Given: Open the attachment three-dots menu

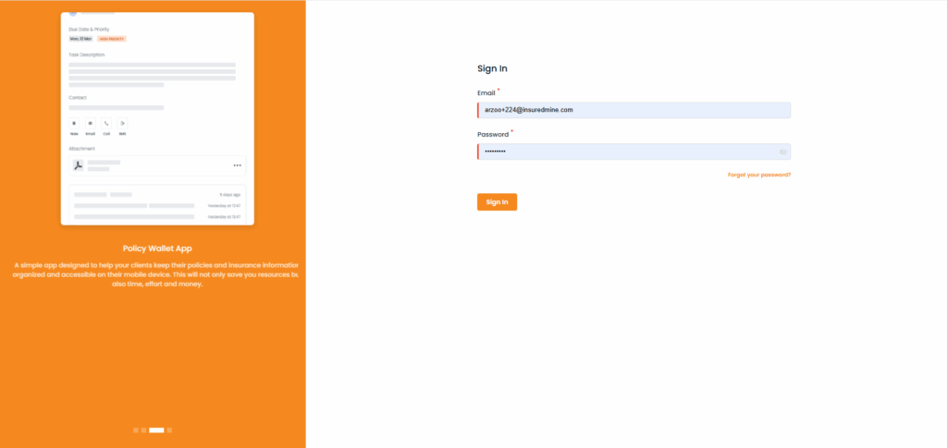Looking at the screenshot, I should coord(238,165).
